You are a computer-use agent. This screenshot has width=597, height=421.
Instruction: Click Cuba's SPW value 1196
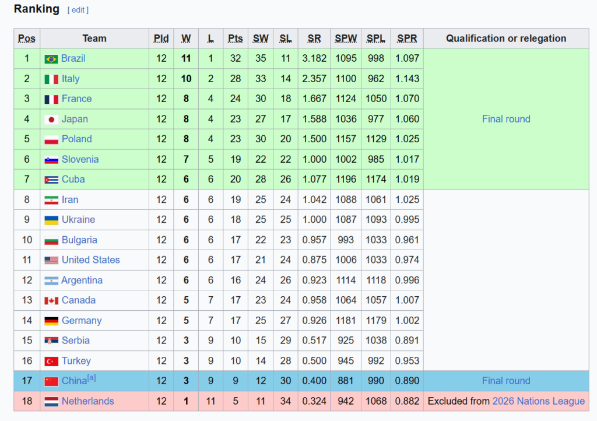pyautogui.click(x=346, y=179)
